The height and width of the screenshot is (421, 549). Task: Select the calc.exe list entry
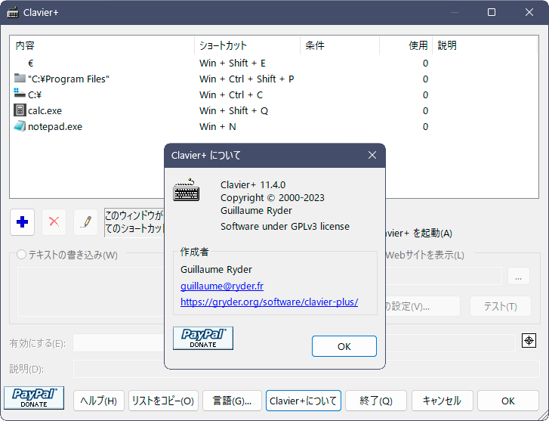(274, 110)
